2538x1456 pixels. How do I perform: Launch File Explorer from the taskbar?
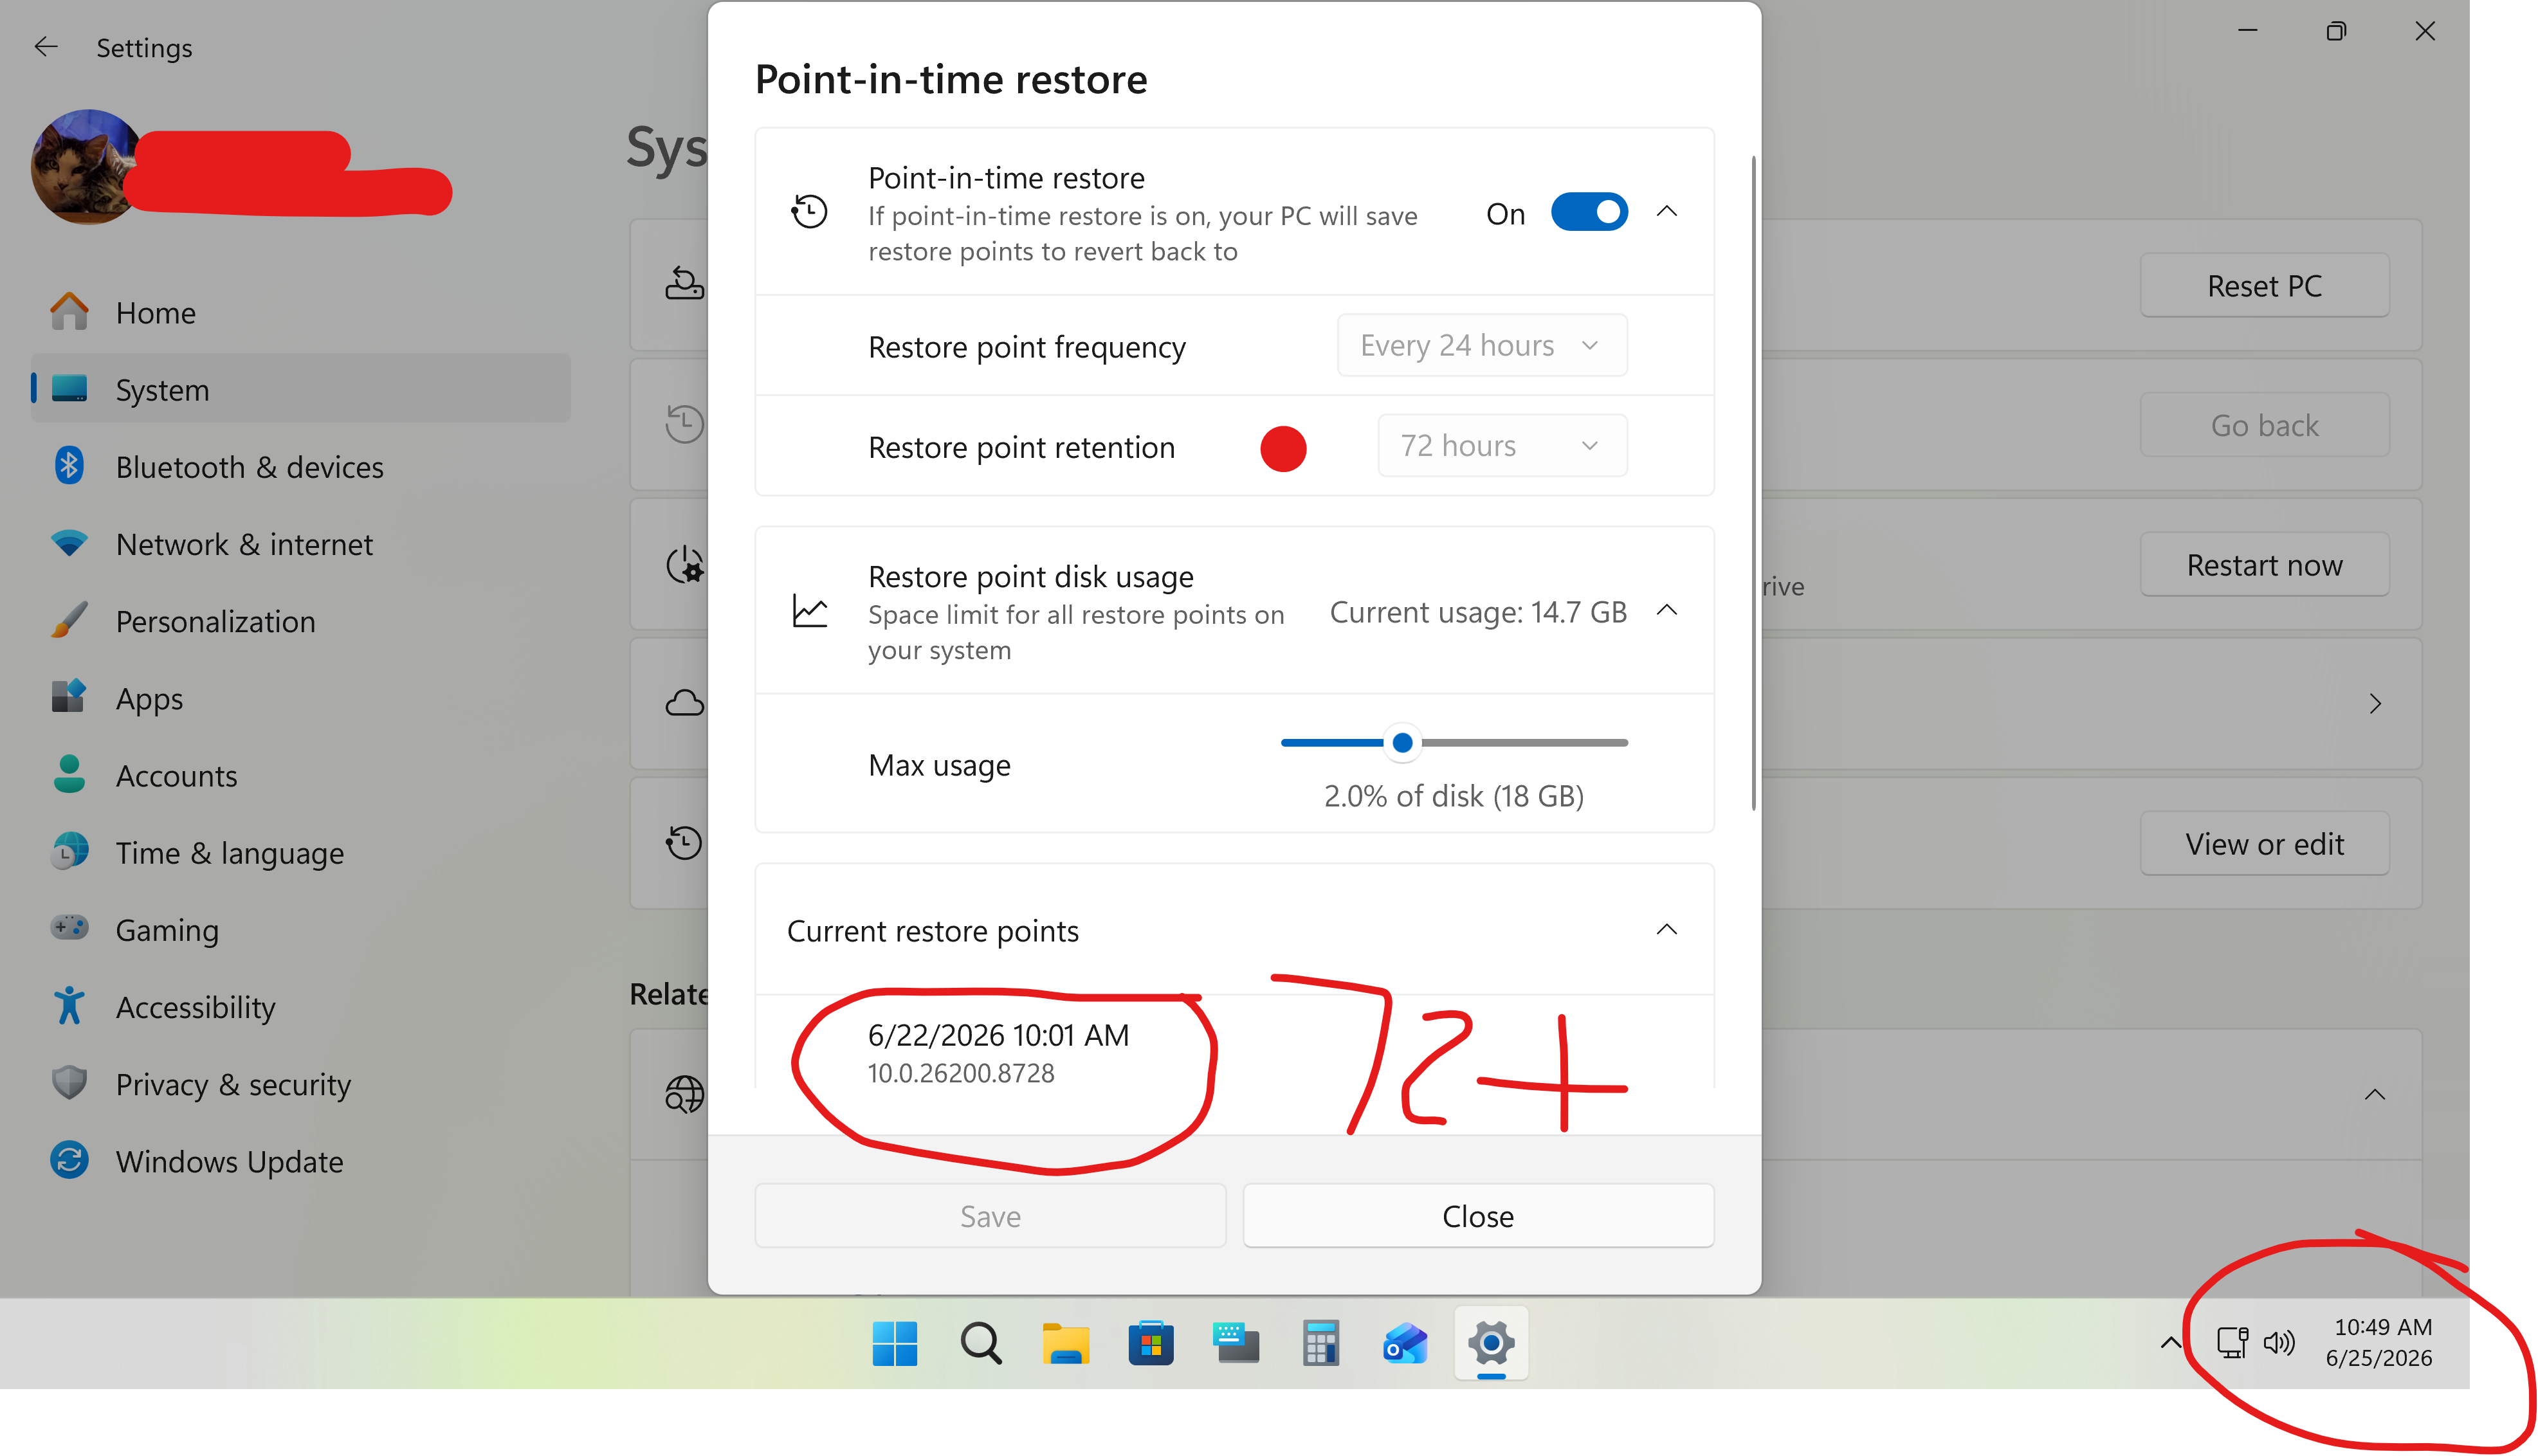[1065, 1343]
